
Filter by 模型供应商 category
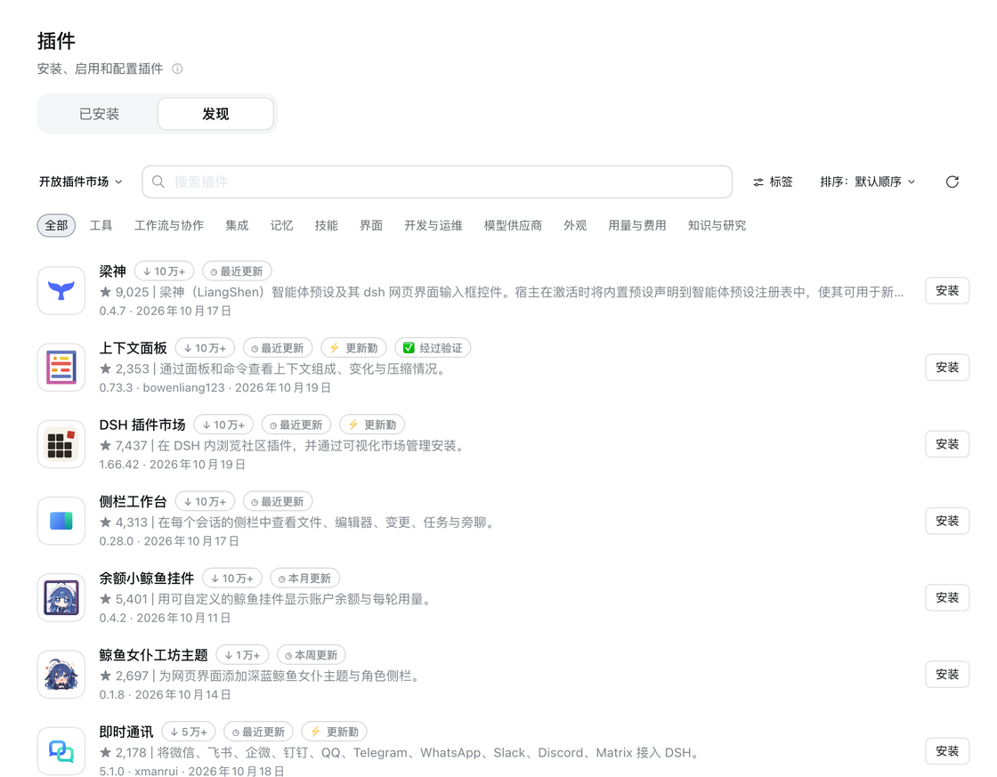513,225
